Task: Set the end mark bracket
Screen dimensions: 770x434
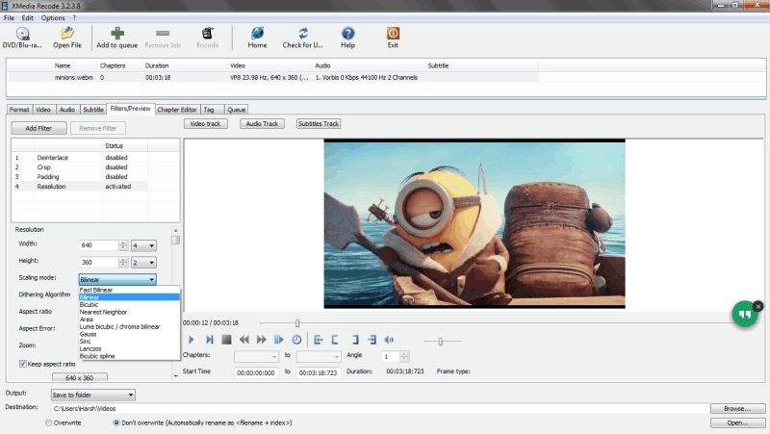Action: coord(355,340)
